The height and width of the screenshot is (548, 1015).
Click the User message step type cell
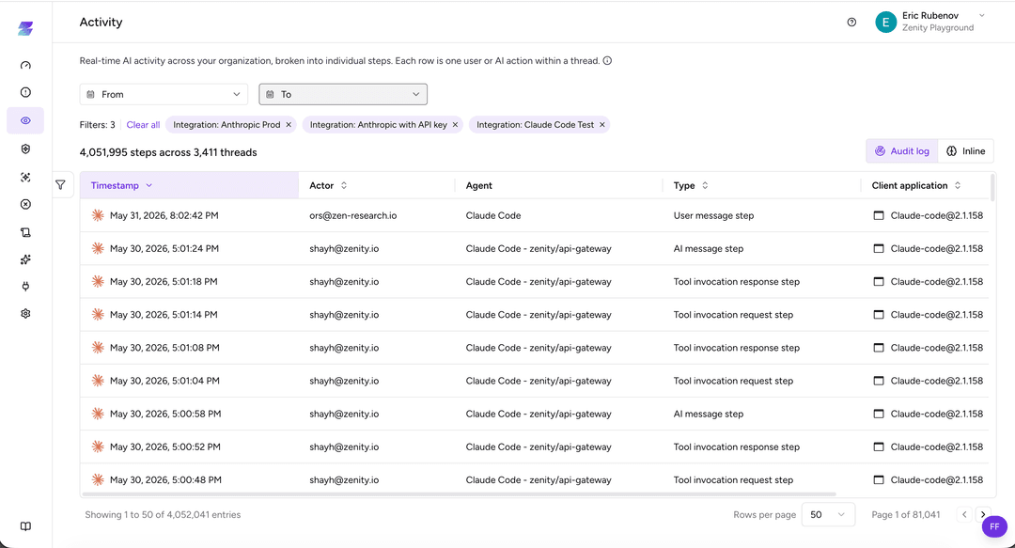tap(713, 215)
